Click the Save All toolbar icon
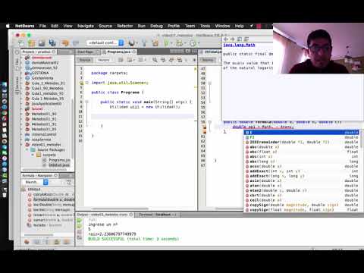 tap(52, 43)
